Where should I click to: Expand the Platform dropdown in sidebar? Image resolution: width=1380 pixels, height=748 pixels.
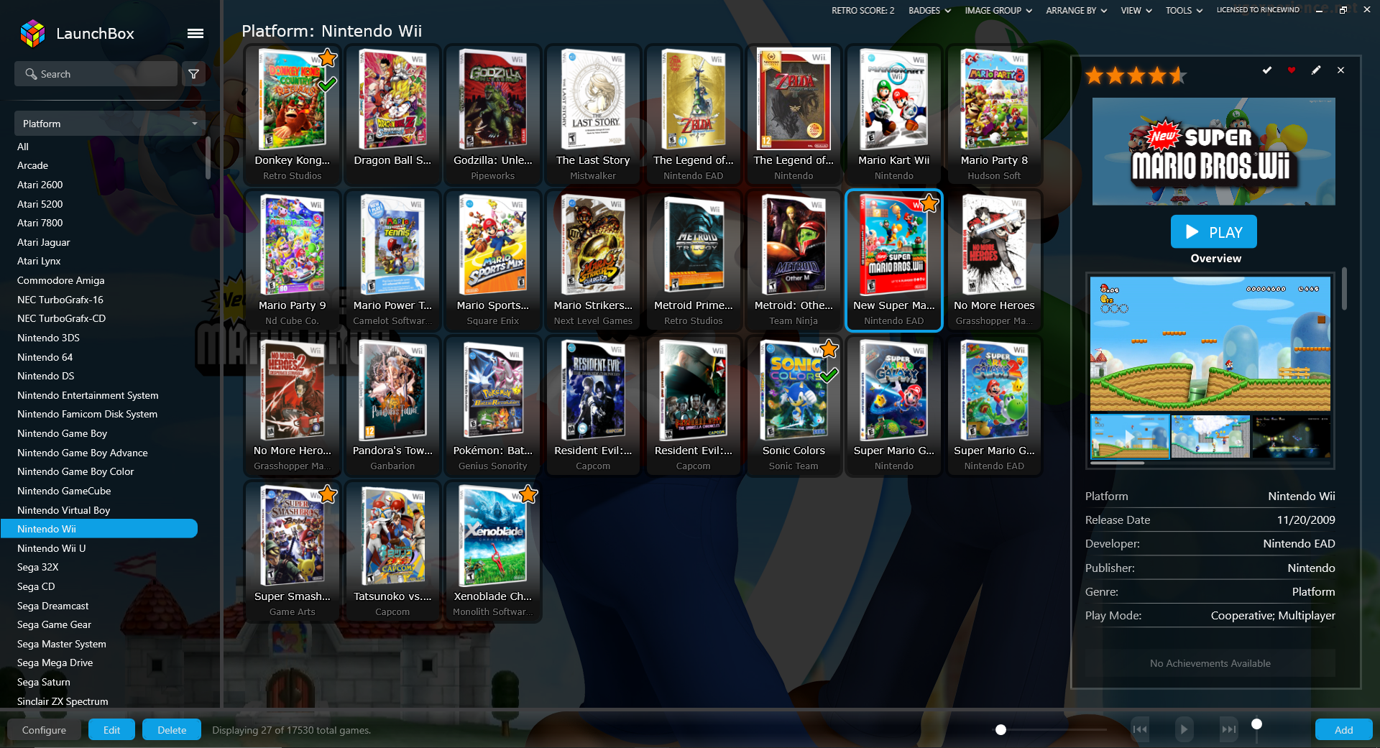pyautogui.click(x=109, y=124)
